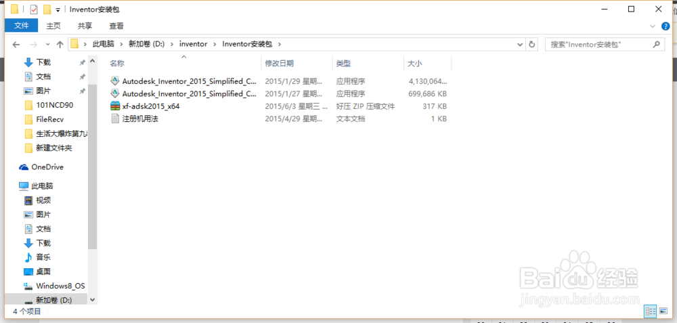Image resolution: width=677 pixels, height=323 pixels.
Task: Switch to large icons view layout
Action: [x=663, y=311]
